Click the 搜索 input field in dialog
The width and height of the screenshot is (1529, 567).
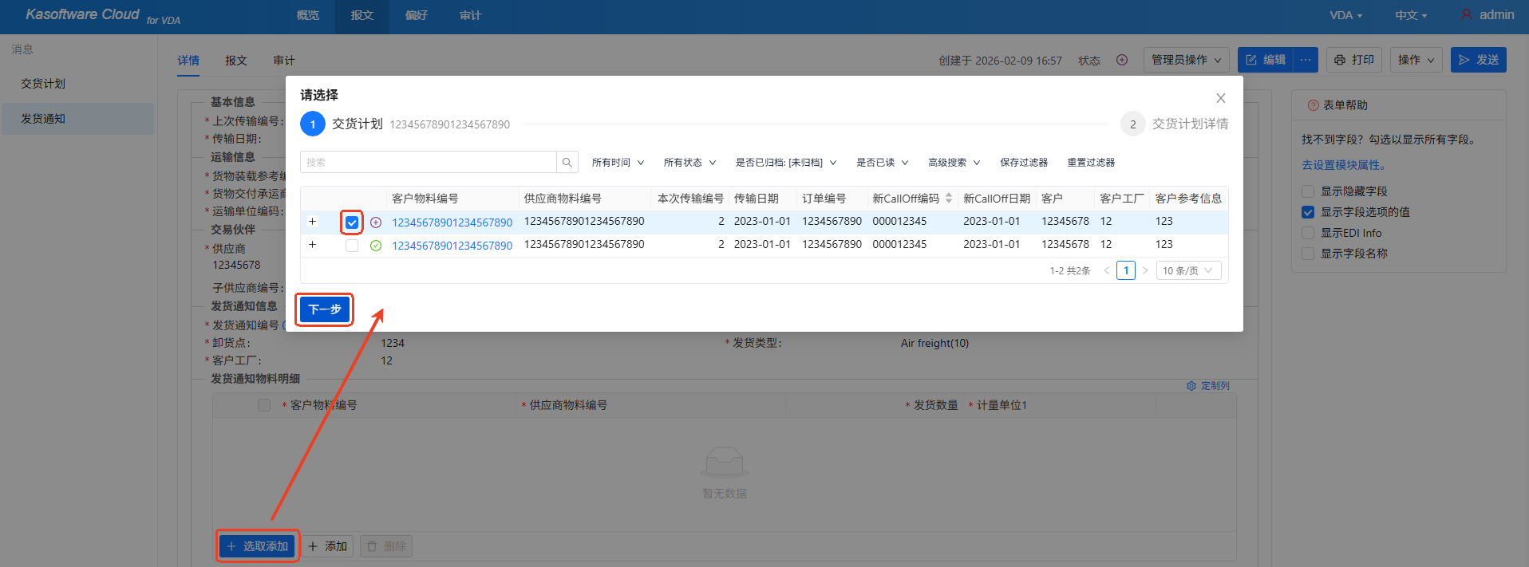429,163
